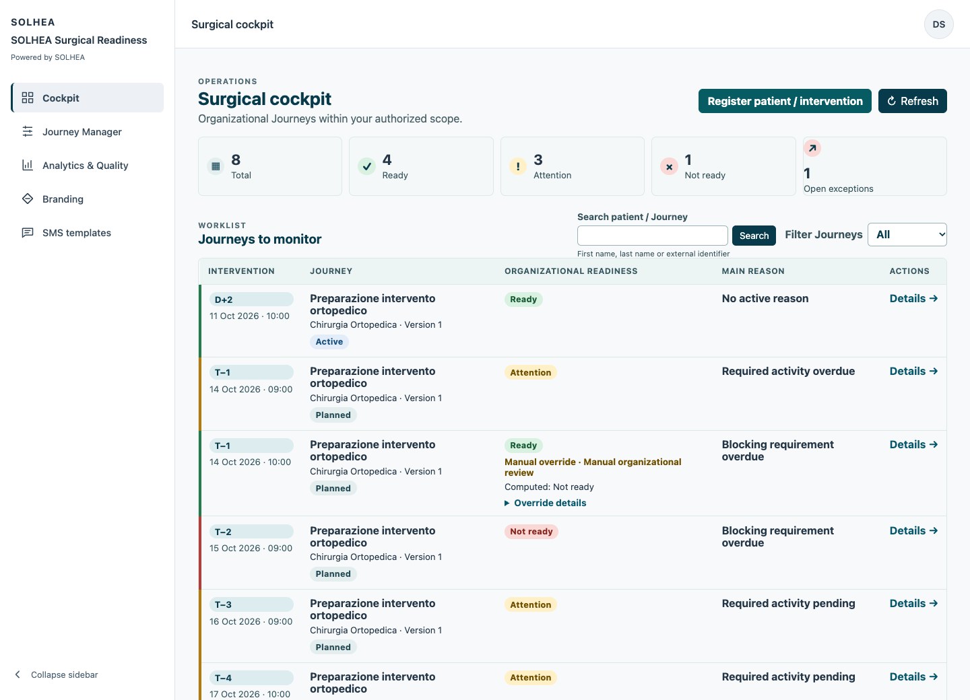Click the D+2 intervention tag
Screen dimensions: 970x700
[251, 300]
